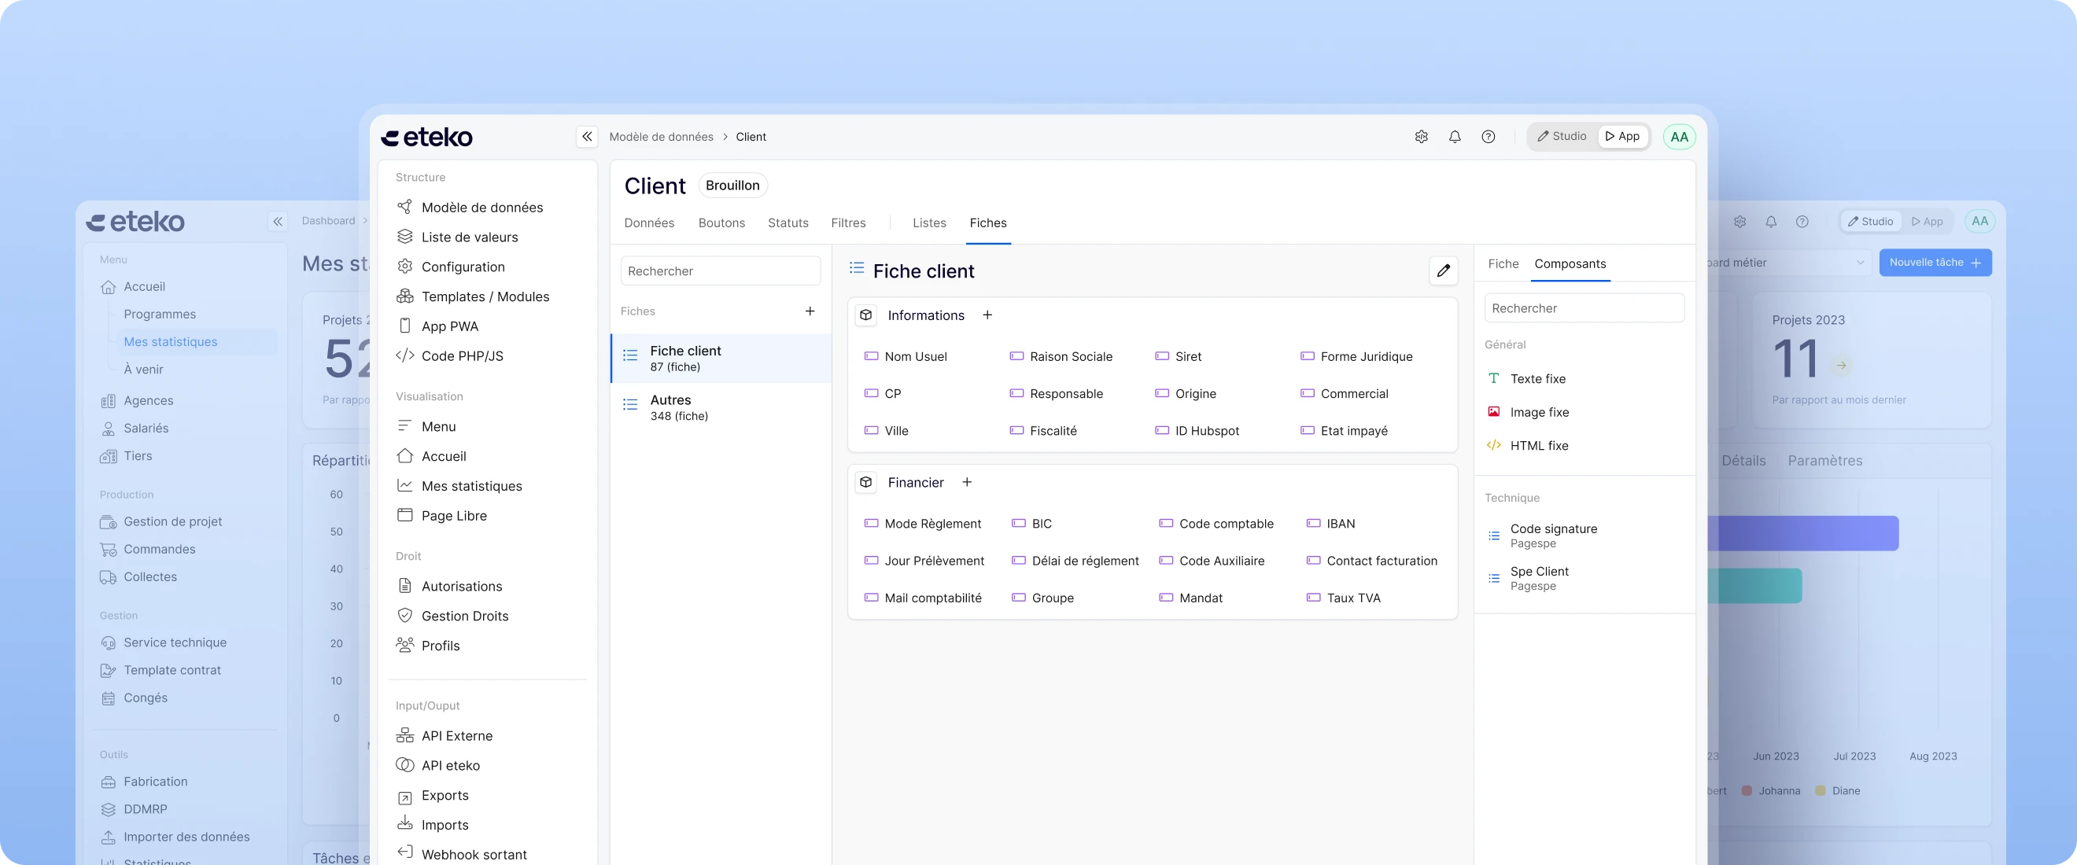Switch to App mode in front window
This screenshot has width=2077, height=865.
pyautogui.click(x=1622, y=136)
